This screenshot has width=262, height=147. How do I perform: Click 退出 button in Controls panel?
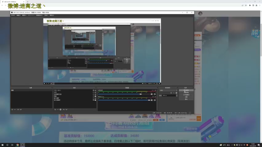pos(186,99)
